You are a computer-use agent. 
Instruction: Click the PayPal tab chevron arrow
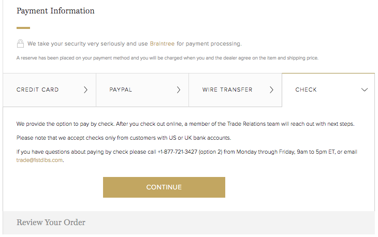[179, 90]
